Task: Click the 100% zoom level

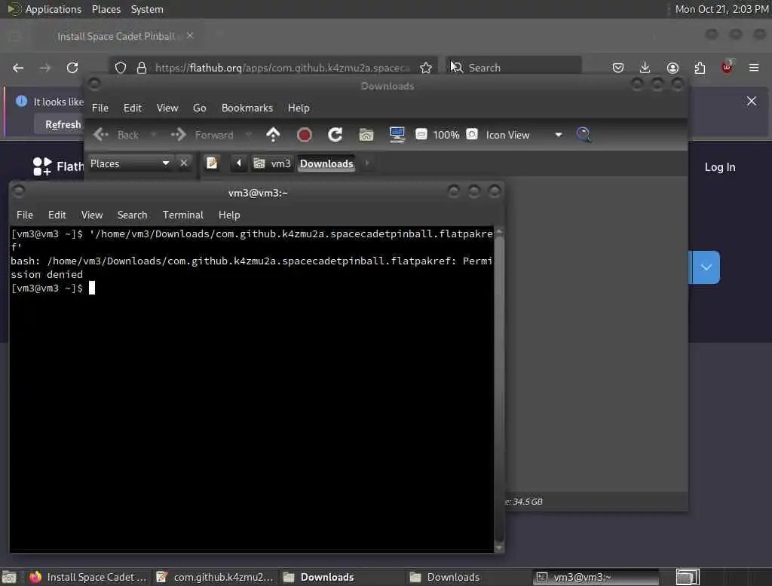Action: tap(446, 135)
